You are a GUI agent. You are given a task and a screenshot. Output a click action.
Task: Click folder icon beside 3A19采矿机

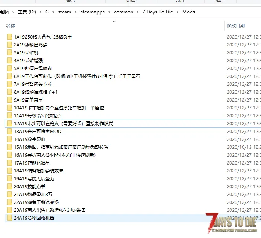(x=9, y=53)
